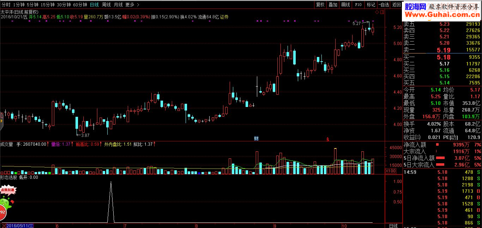
Task: Switch to the 30分钟 period tab
Action: tap(64, 5)
